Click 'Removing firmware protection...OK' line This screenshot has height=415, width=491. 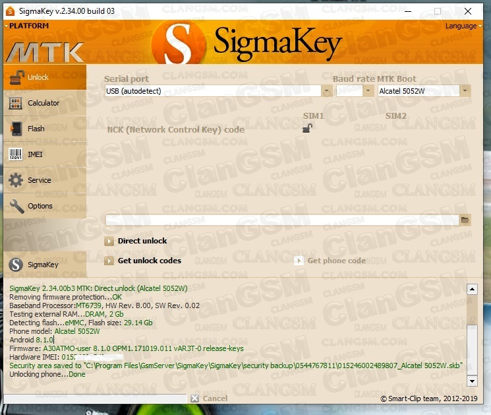pyautogui.click(x=65, y=297)
